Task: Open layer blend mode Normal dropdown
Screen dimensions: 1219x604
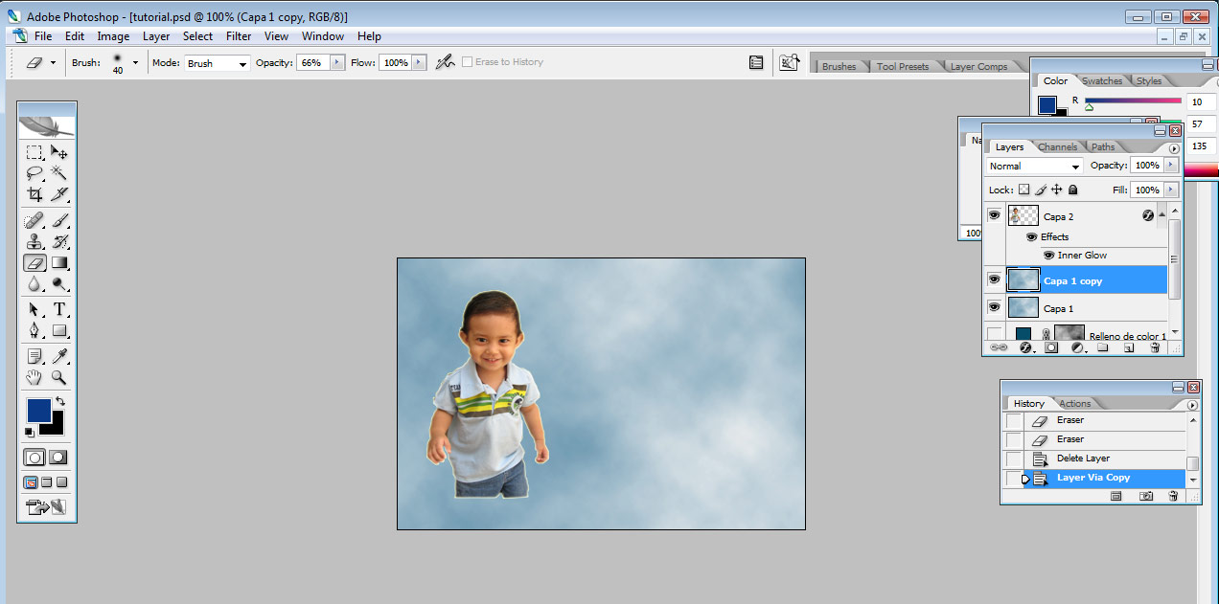Action: point(1034,166)
